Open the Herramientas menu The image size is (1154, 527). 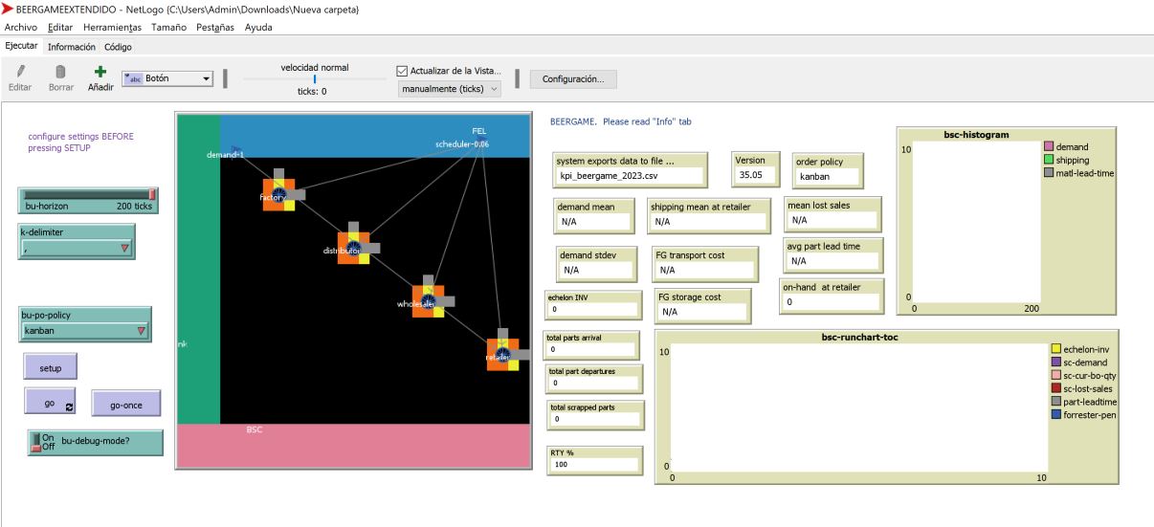point(113,27)
